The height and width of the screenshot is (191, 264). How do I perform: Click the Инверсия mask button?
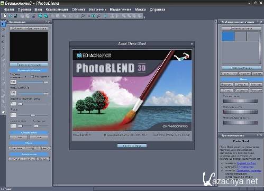(x=256, y=90)
